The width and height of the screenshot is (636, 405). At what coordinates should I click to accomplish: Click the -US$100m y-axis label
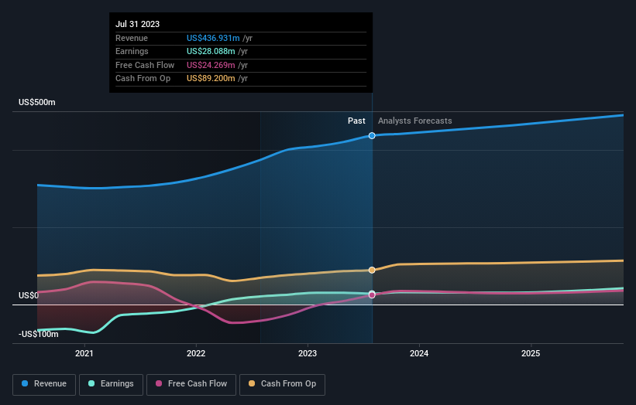click(x=39, y=334)
